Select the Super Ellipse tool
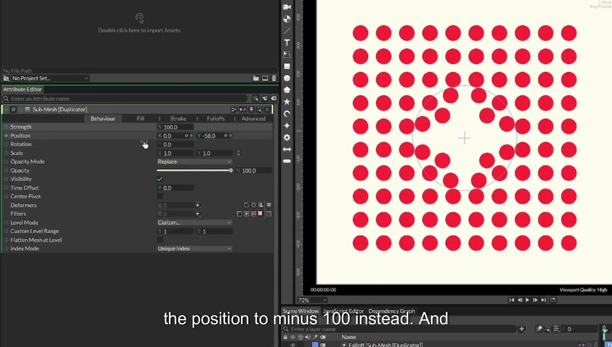This screenshot has height=347, width=612. click(287, 126)
